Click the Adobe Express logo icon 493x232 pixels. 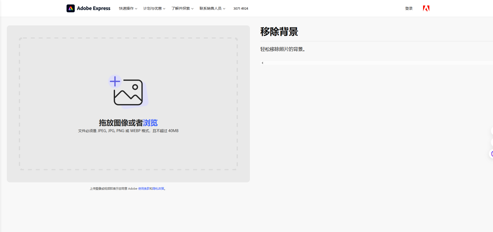pos(70,8)
